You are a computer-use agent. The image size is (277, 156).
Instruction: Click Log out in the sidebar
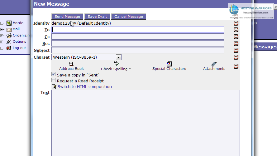(19, 48)
